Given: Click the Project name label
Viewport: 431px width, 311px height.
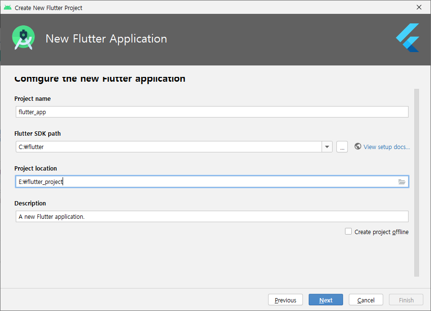Looking at the screenshot, I should coord(32,98).
